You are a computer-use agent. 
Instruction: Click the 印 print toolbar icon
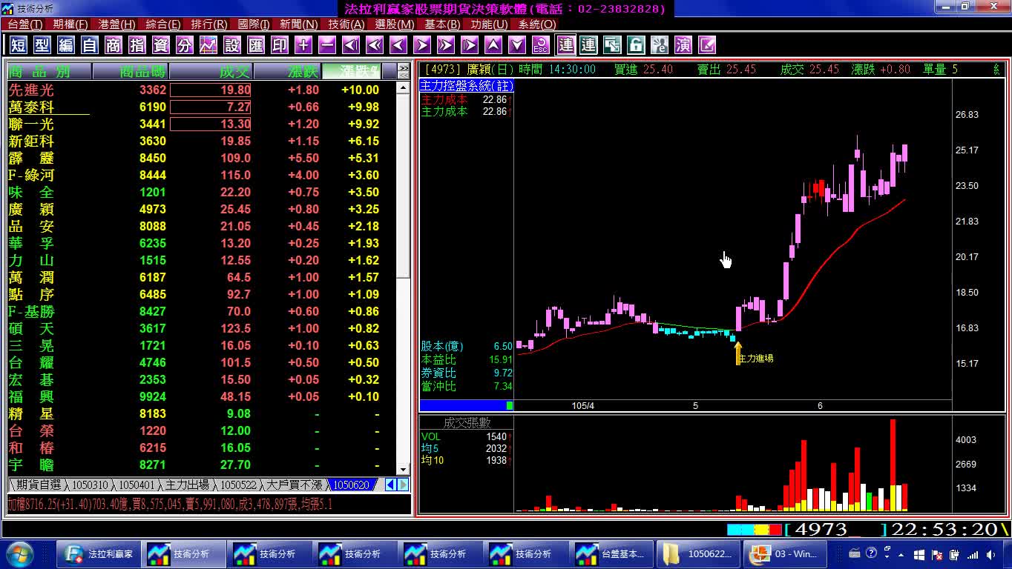pyautogui.click(x=280, y=45)
